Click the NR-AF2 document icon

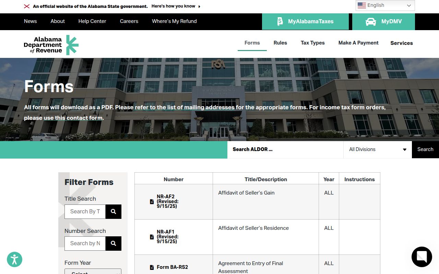point(152,202)
